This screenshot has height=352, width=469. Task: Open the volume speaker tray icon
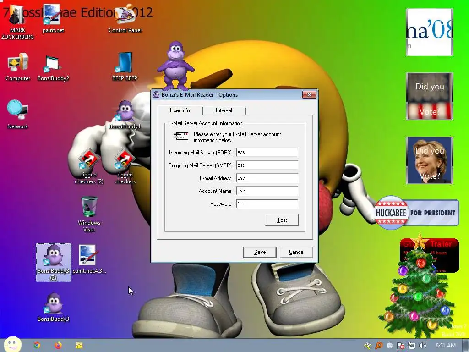pos(422,346)
